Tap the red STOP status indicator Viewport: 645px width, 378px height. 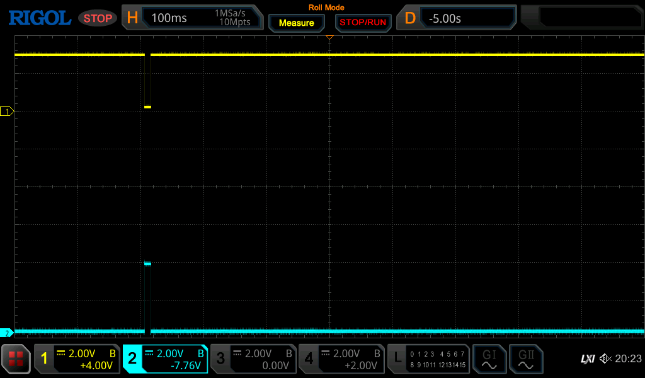coord(98,18)
